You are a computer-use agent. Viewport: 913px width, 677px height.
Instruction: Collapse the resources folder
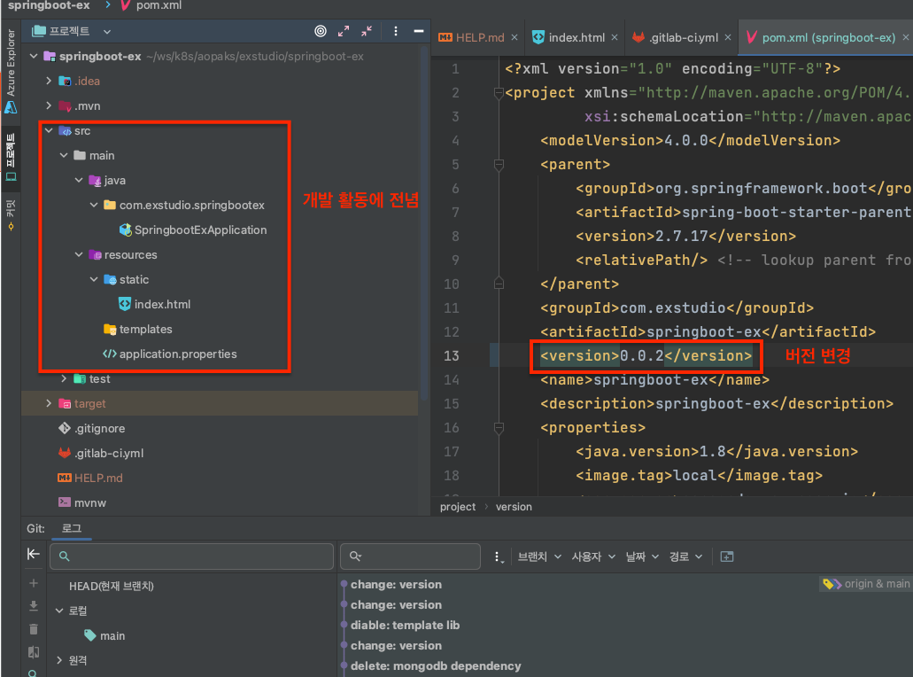pos(79,254)
